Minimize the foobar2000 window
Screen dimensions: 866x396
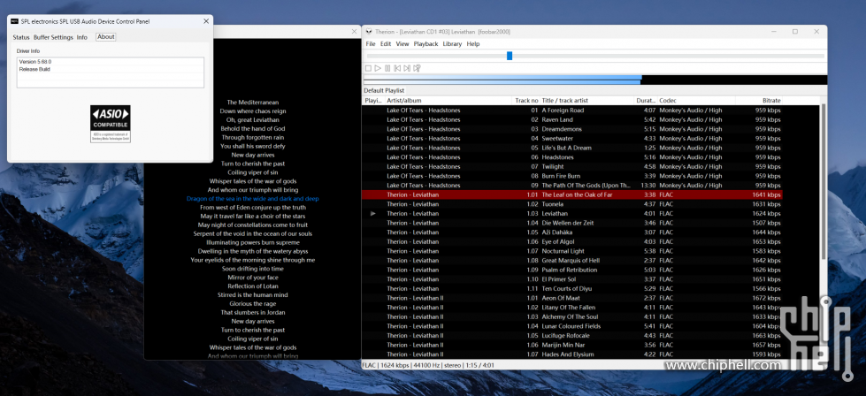774,32
